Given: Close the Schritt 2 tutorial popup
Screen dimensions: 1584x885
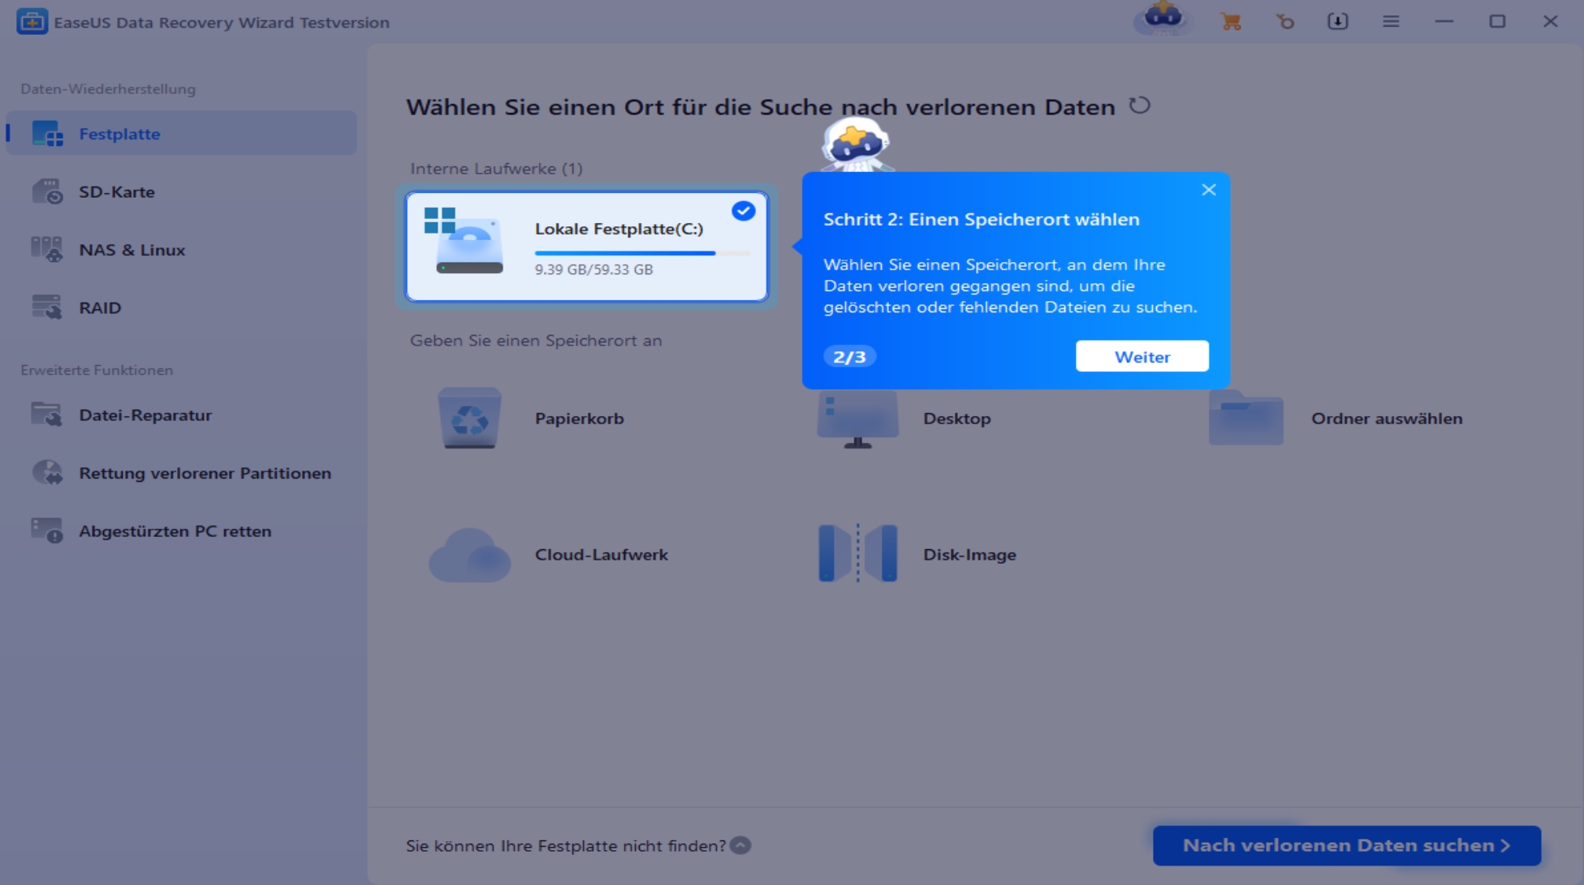Looking at the screenshot, I should [x=1208, y=190].
